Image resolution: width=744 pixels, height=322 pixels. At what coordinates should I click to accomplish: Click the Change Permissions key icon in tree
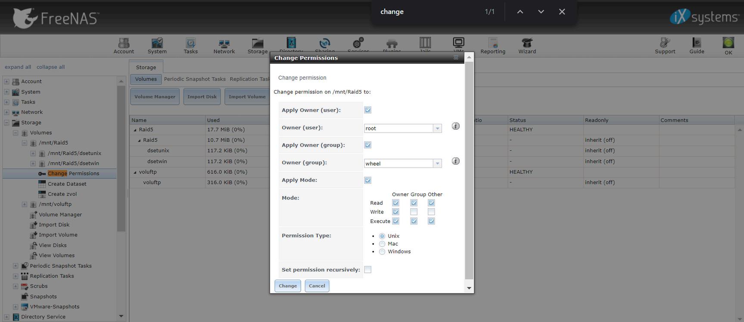coord(42,174)
